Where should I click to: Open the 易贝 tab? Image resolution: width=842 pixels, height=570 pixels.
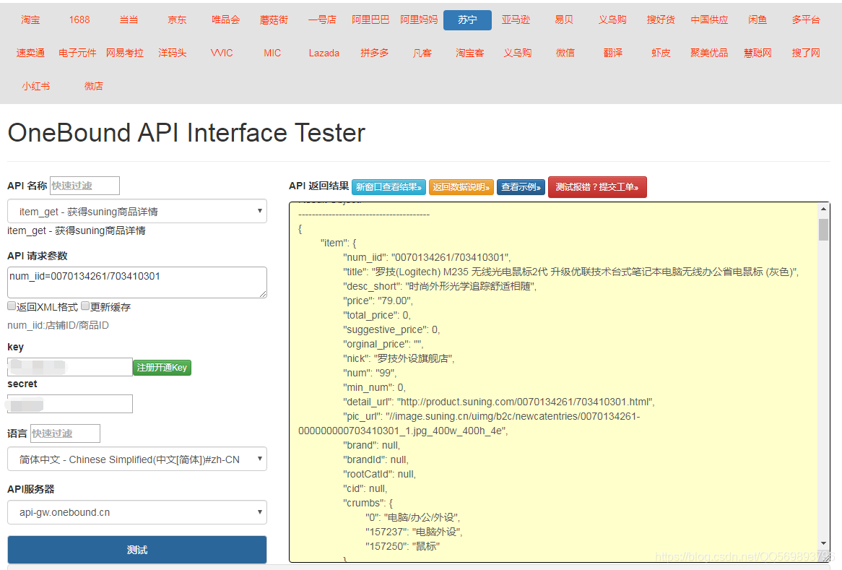pos(564,20)
